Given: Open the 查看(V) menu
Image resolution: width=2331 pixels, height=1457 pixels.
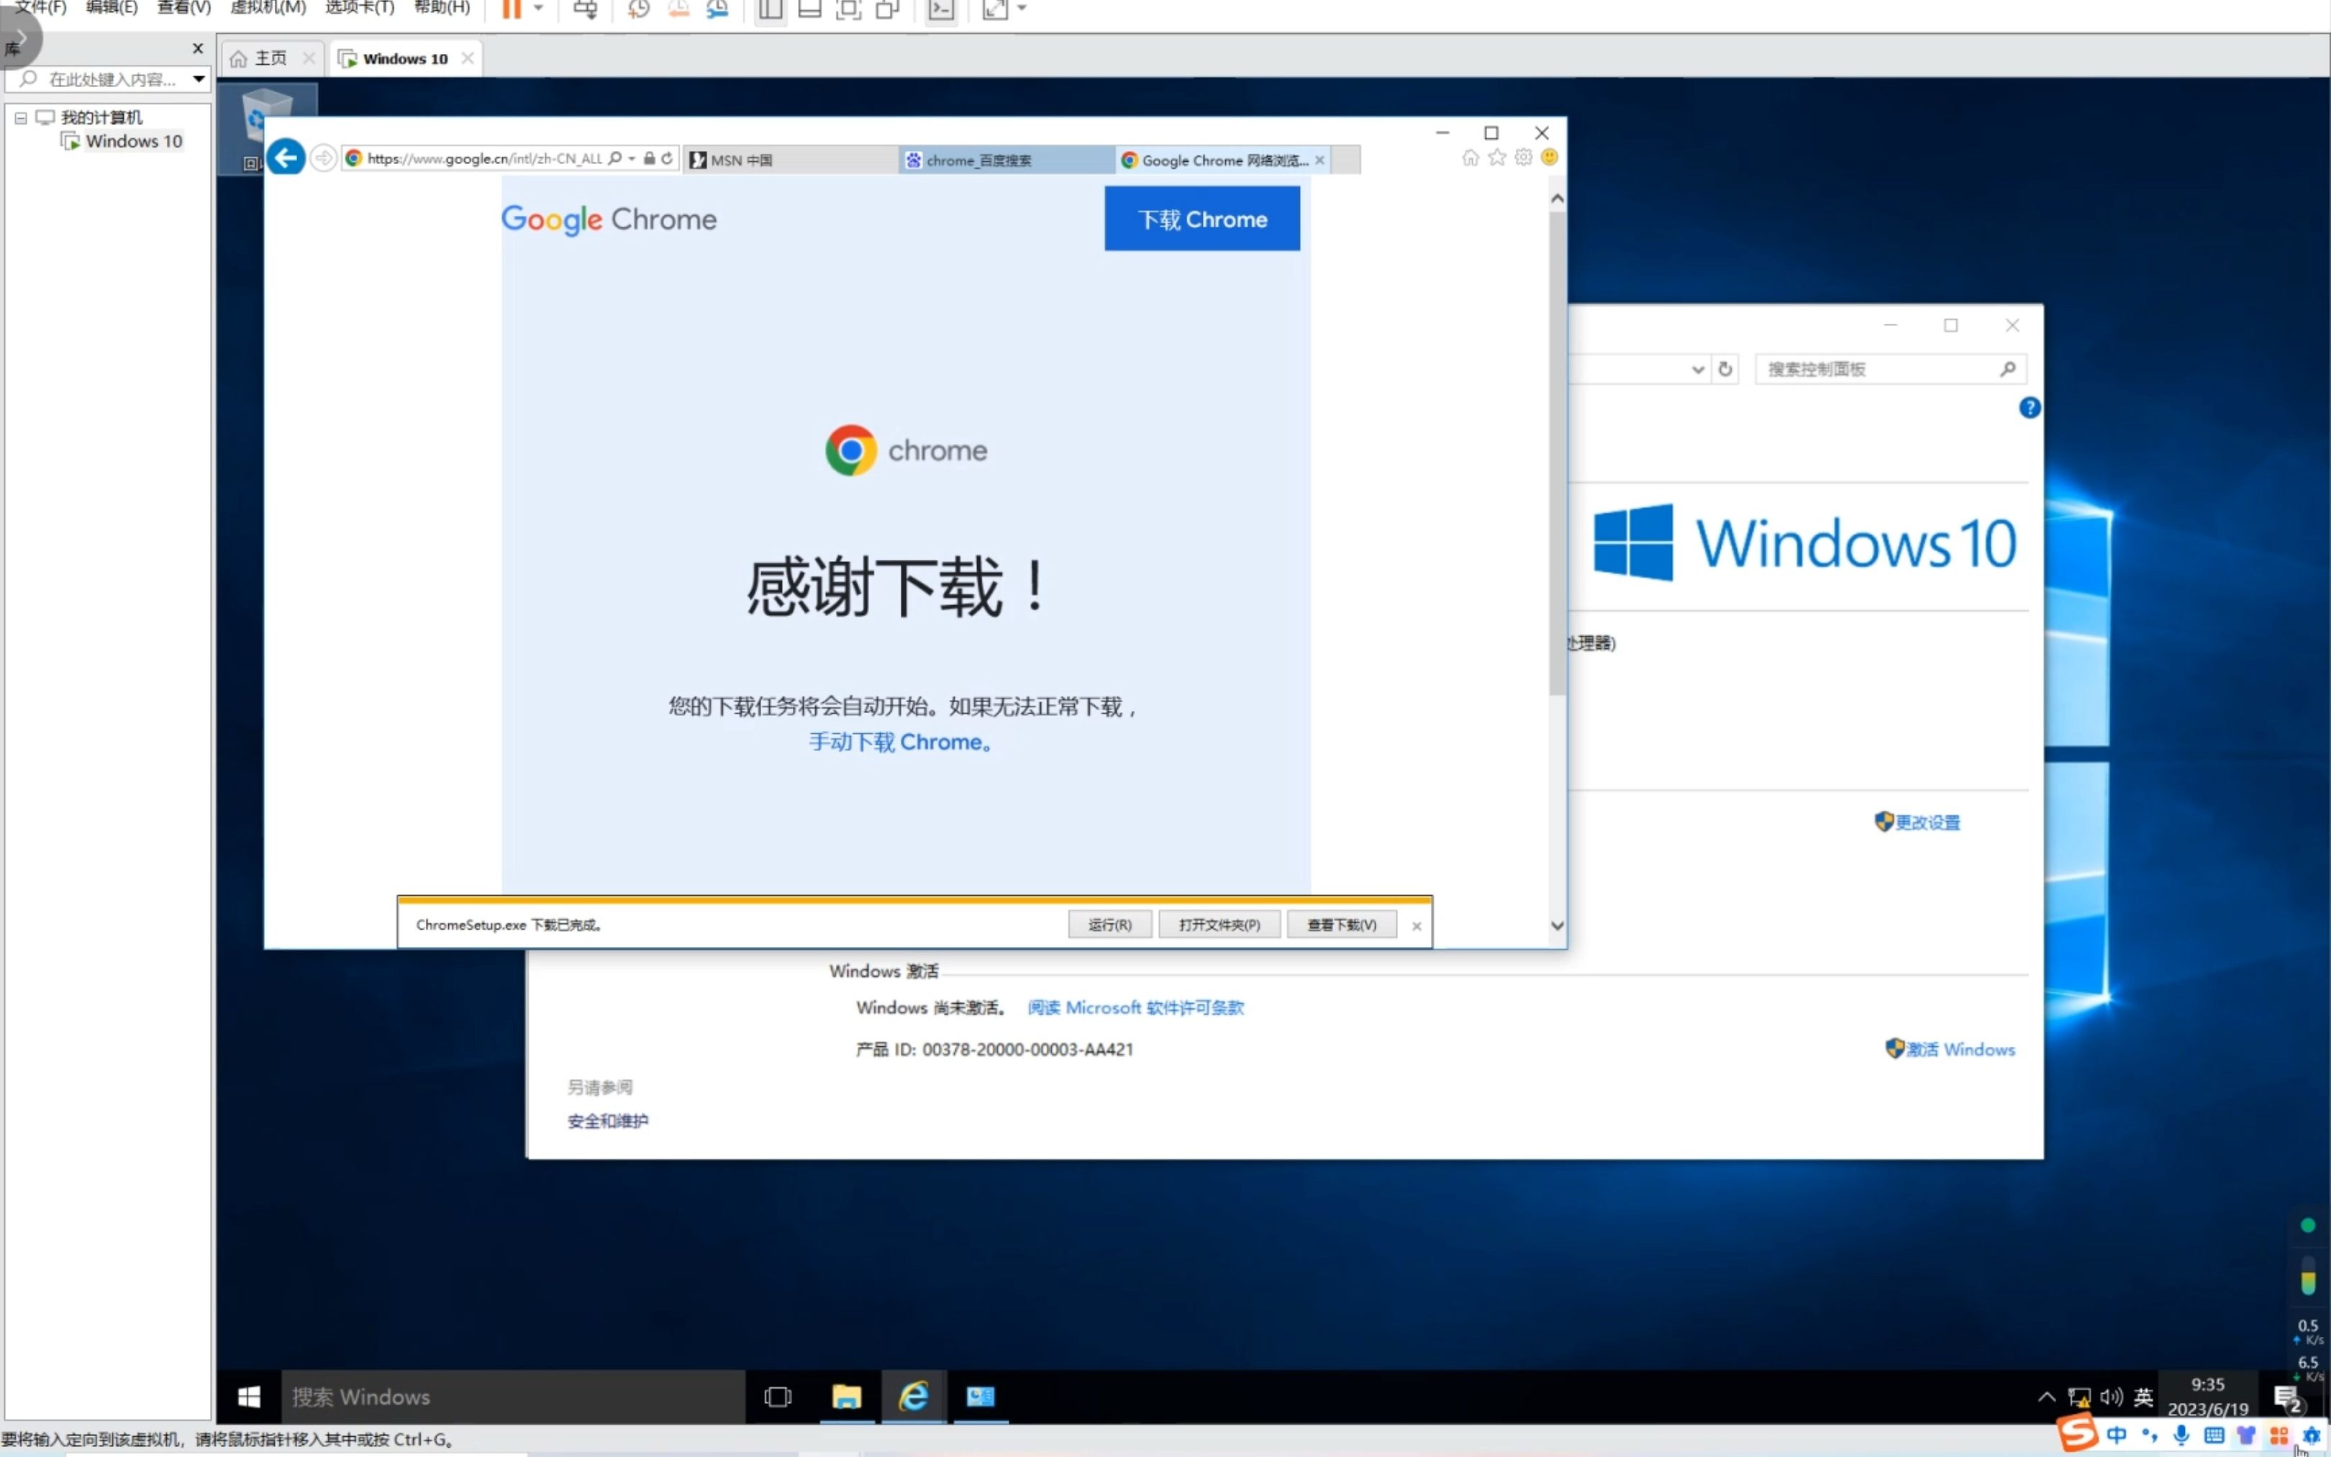Looking at the screenshot, I should click(184, 8).
